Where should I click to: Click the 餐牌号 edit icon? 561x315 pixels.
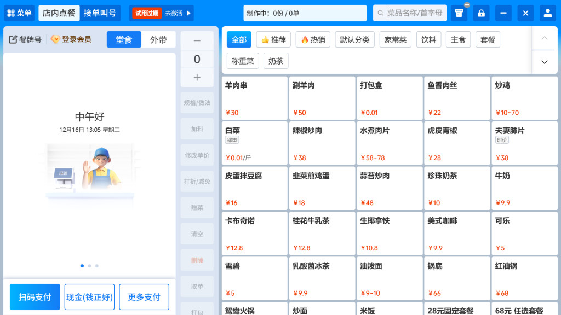coord(13,39)
